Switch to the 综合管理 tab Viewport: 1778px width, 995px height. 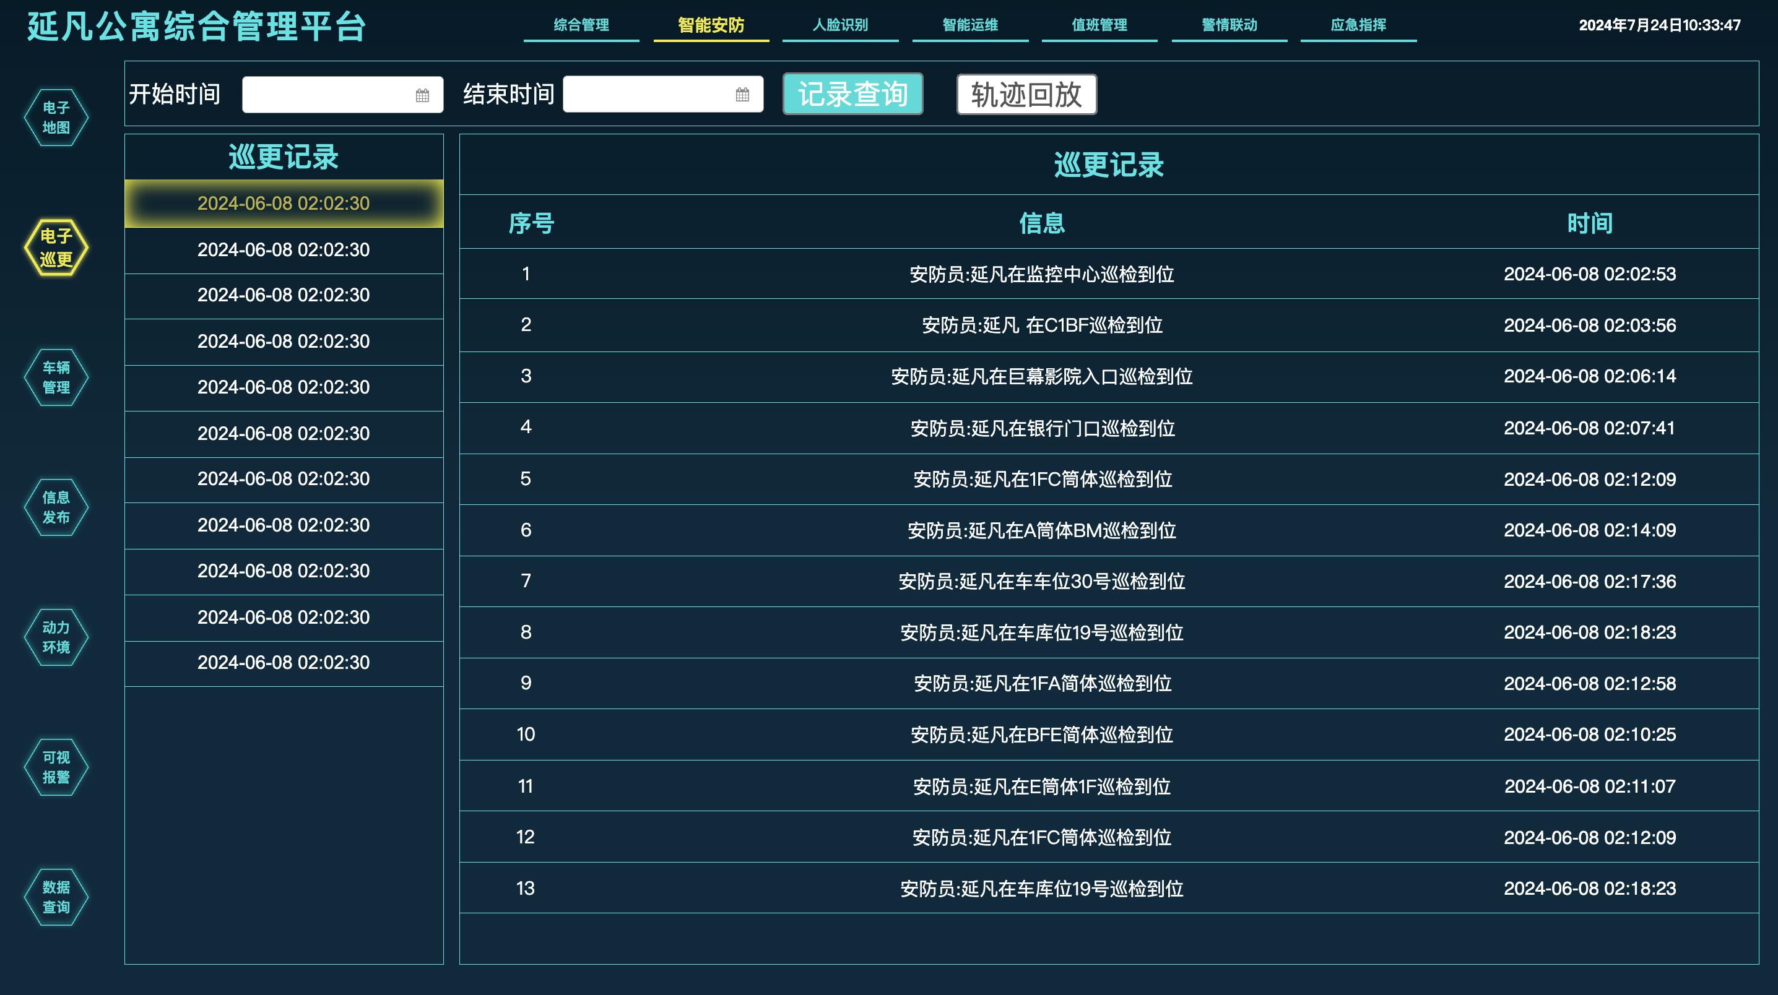pos(582,25)
